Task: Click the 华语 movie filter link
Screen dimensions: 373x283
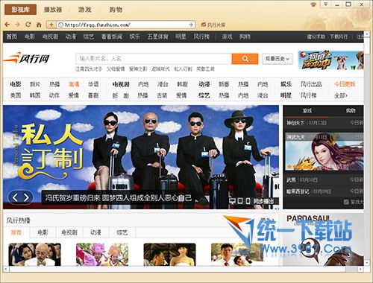Action: (93, 84)
